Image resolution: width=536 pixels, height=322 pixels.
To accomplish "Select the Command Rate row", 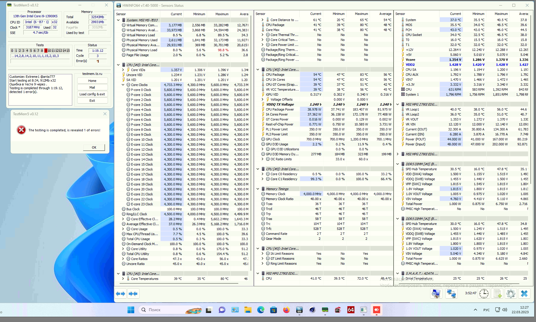I will click(323, 234).
